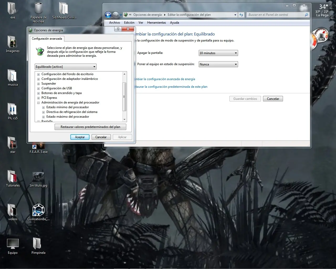Click the Back navigation arrow

tap(108, 15)
